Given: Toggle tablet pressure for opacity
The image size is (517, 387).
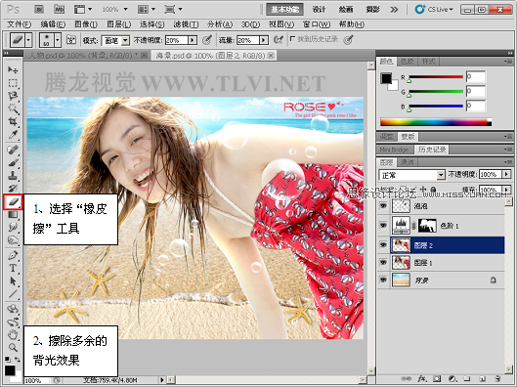Looking at the screenshot, I should [x=207, y=40].
